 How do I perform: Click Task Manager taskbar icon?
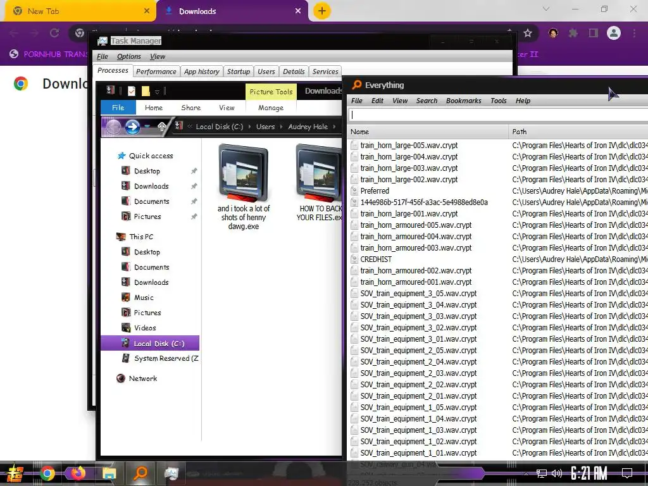click(171, 473)
